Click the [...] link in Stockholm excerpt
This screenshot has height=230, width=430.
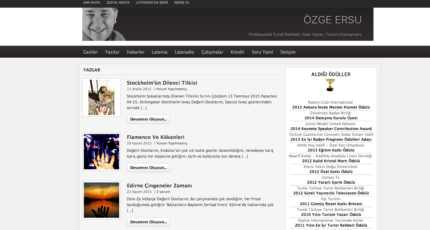pos(144,108)
